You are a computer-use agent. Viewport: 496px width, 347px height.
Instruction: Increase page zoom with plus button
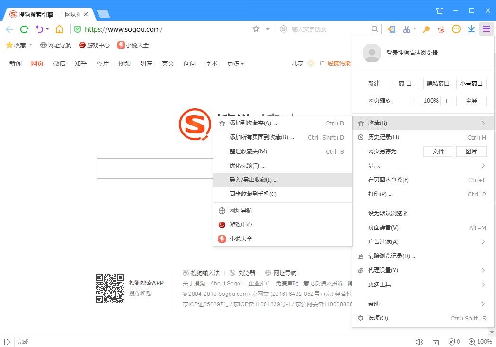[447, 101]
